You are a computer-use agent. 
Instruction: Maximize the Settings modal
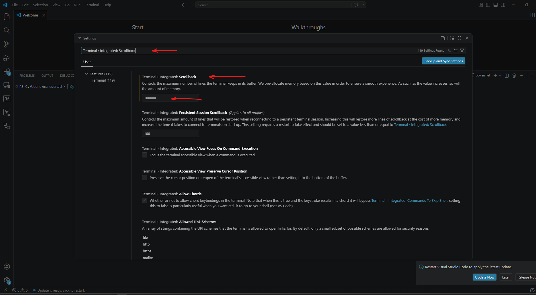tap(459, 38)
